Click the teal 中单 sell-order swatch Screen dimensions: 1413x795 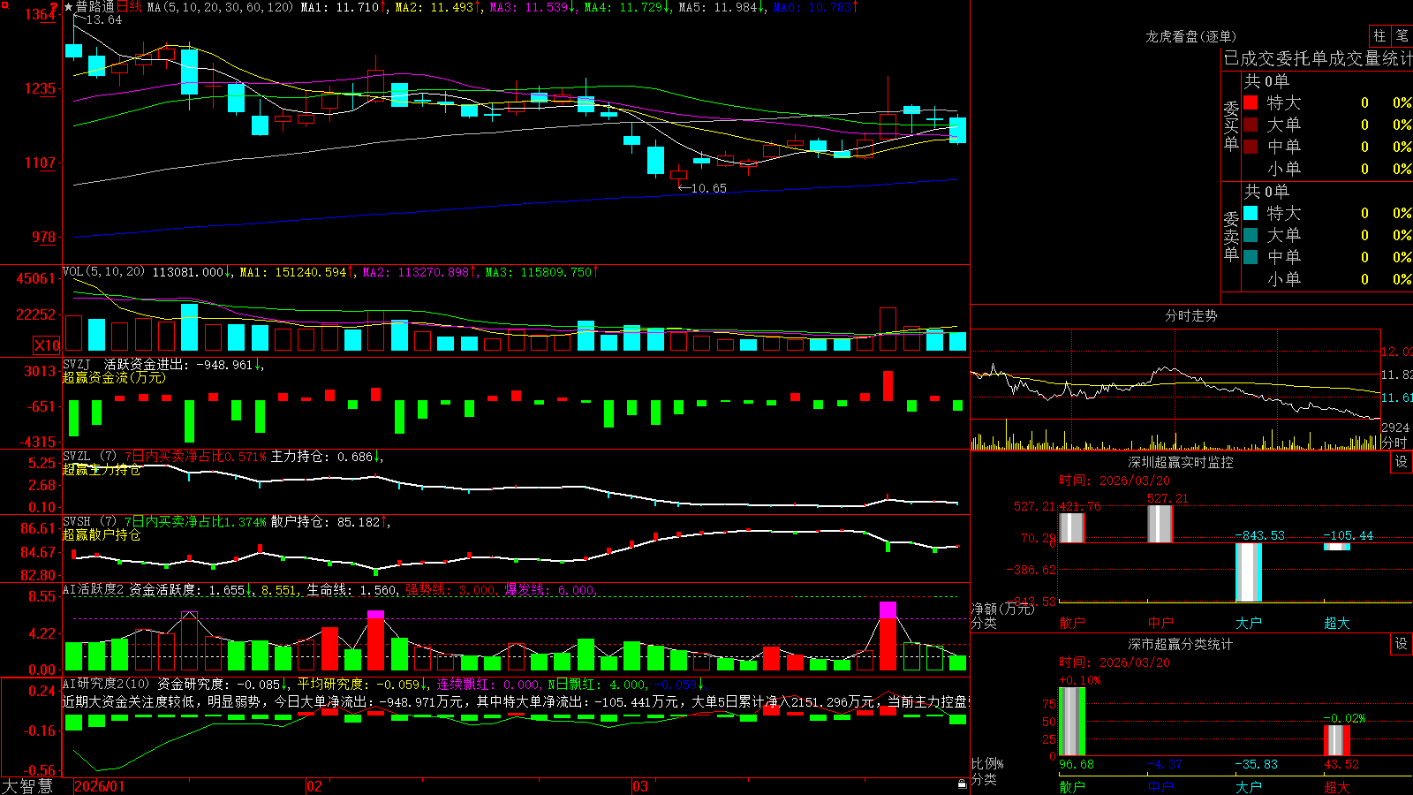click(x=1251, y=257)
